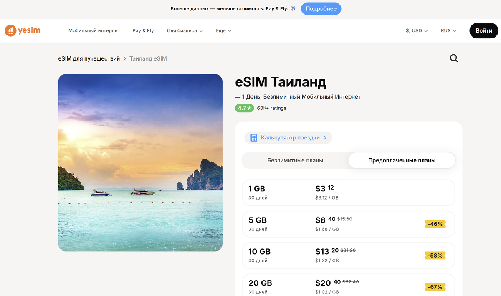Screen dimensions: 501x296
Task: Click the $1.32 / GB price text
Action: tap(327, 261)
